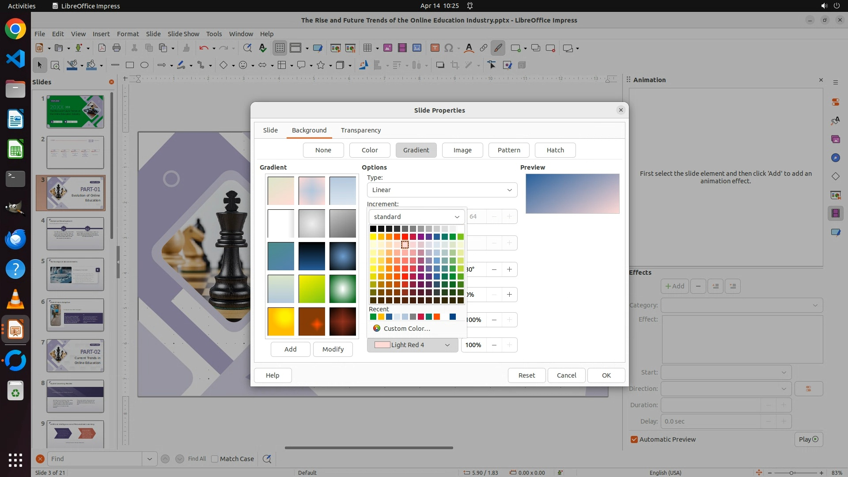This screenshot has height=477, width=848.
Task: Open the standard color palette dropdown
Action: (x=416, y=217)
